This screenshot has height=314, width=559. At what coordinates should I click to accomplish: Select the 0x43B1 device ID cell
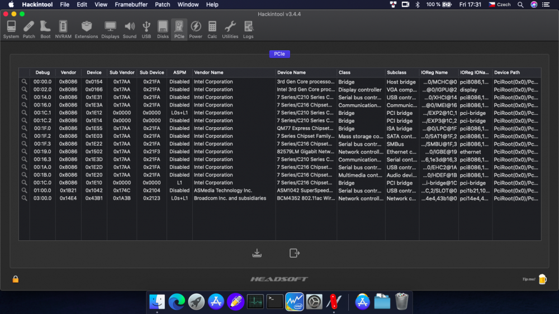click(x=94, y=198)
